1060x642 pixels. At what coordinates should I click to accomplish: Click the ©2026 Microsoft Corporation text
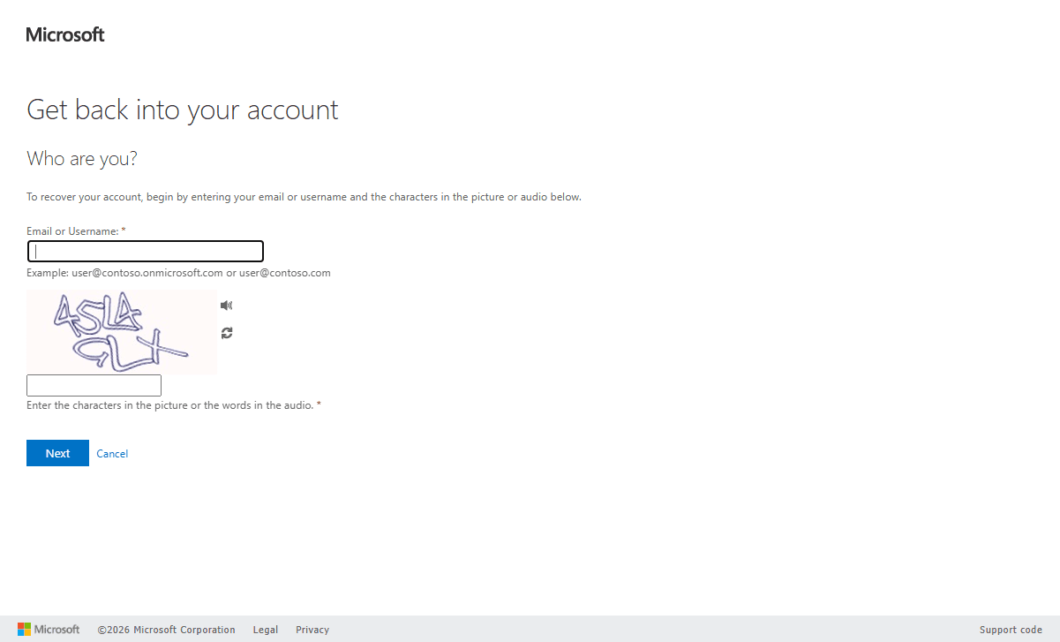(x=167, y=630)
